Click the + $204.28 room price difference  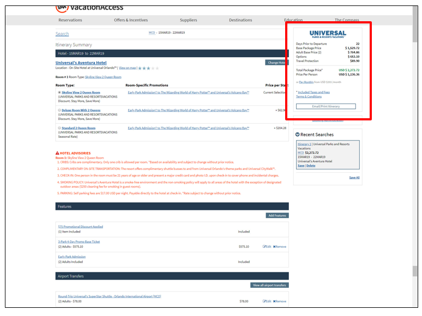(280, 128)
